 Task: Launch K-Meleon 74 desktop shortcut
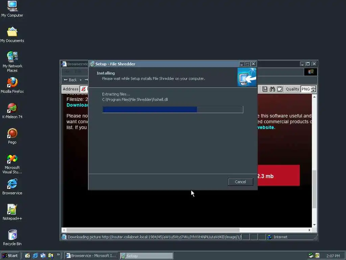pyautogui.click(x=12, y=111)
